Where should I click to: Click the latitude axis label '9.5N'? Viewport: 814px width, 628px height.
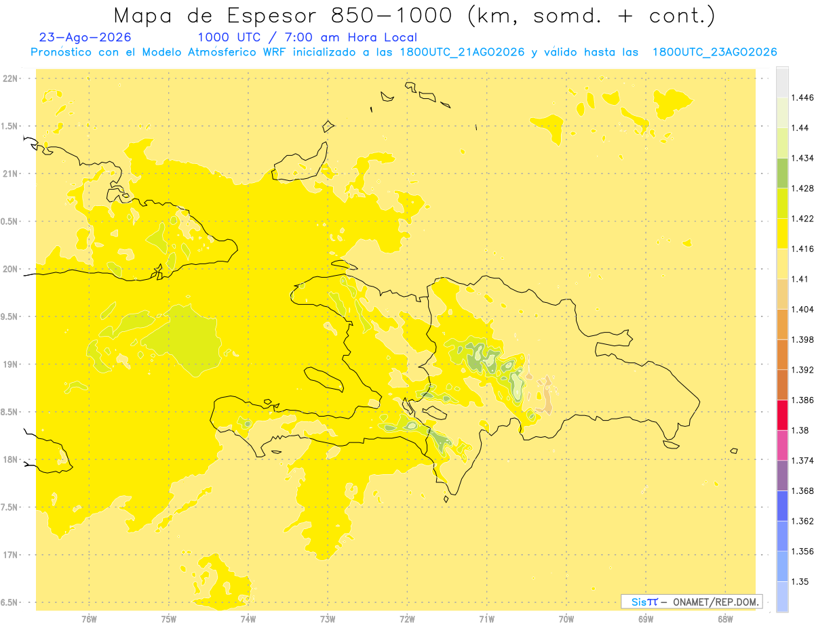(x=10, y=316)
